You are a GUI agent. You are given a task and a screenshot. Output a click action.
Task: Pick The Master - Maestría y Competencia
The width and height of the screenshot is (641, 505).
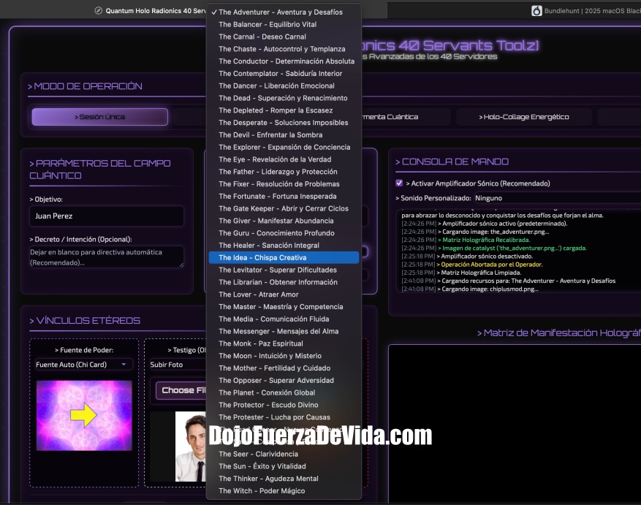[284, 307]
